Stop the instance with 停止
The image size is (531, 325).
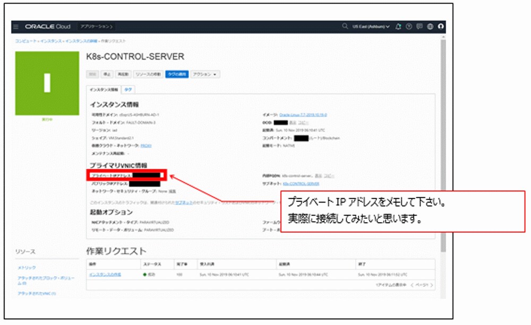(106, 74)
